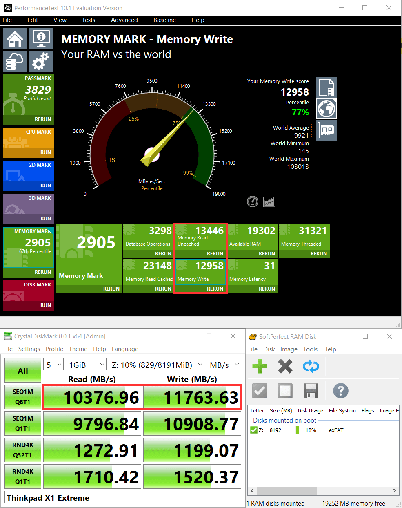Rerun the Memory Latency test
This screenshot has height=508, width=402.
click(x=267, y=289)
